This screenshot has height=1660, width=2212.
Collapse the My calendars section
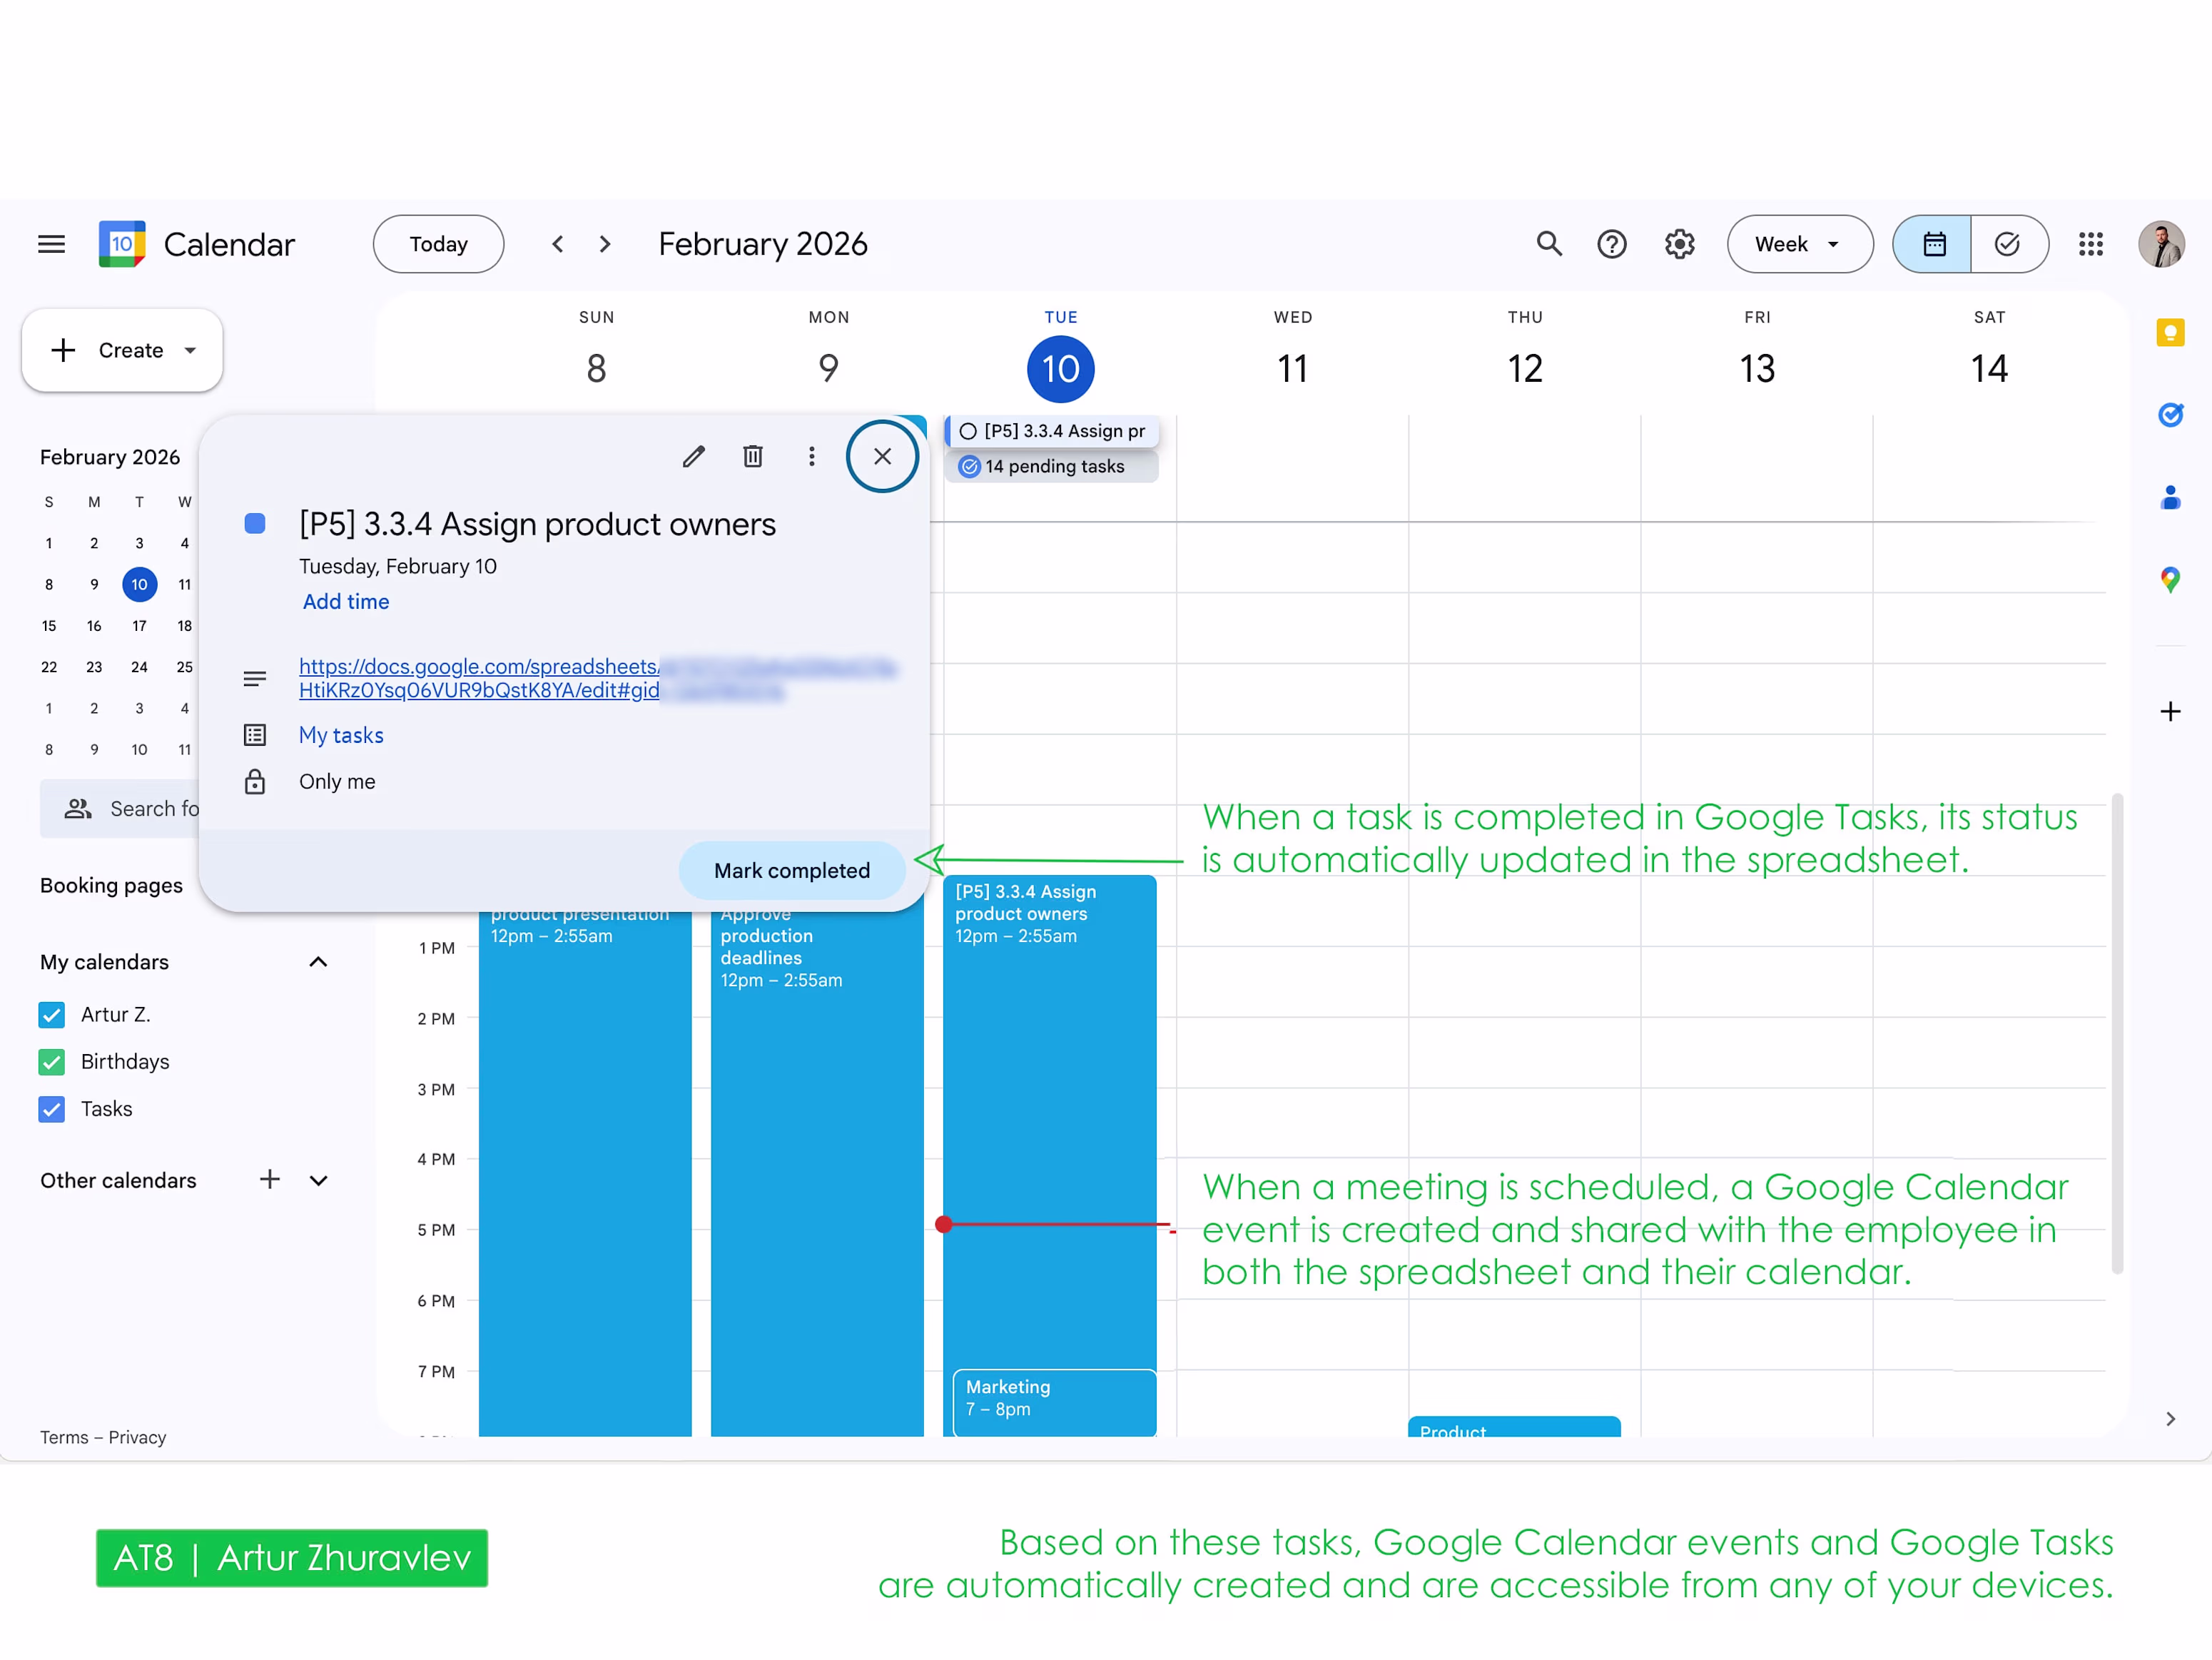318,962
